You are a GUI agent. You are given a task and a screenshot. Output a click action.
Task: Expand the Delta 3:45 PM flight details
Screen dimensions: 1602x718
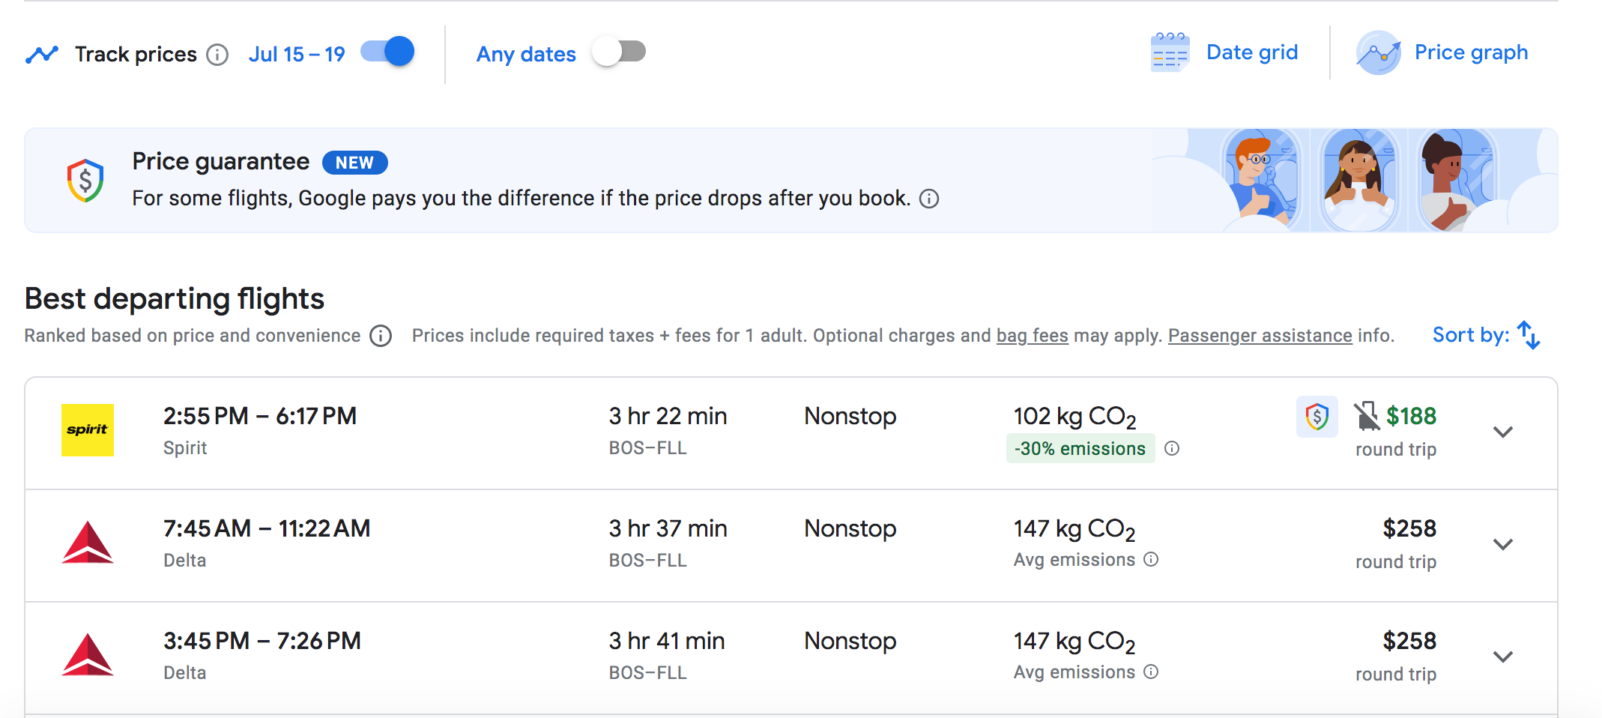coord(1502,657)
